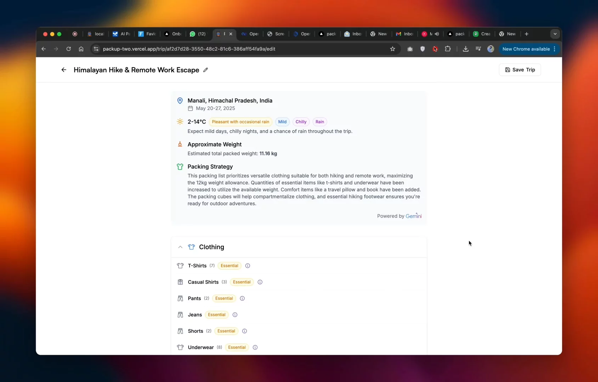598x382 pixels.
Task: Open Chrome downloads icon
Action: click(466, 49)
